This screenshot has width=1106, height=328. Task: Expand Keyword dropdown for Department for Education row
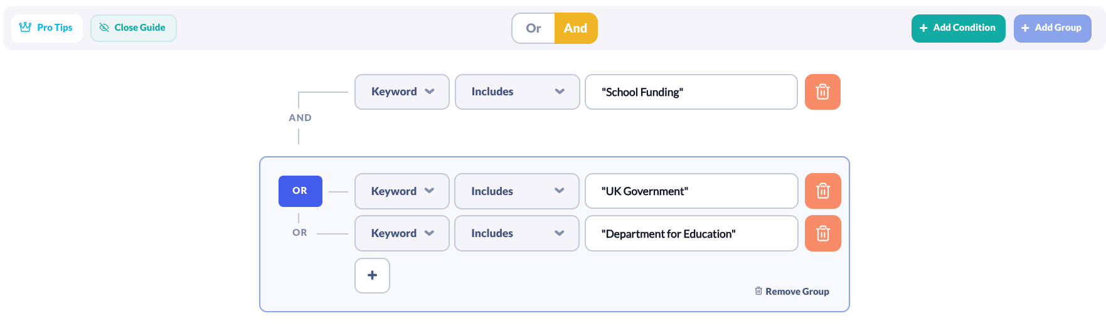coord(401,233)
